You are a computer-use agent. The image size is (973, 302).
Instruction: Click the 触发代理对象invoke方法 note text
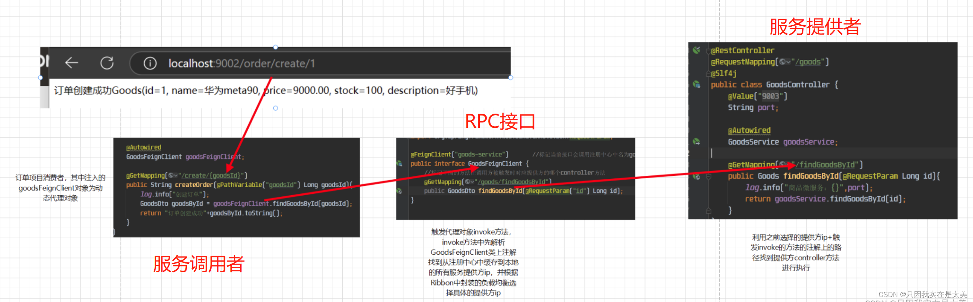pyautogui.click(x=473, y=262)
